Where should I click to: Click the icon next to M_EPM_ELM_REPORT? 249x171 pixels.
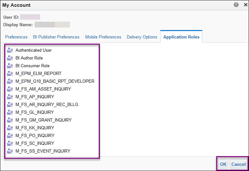tap(10, 73)
